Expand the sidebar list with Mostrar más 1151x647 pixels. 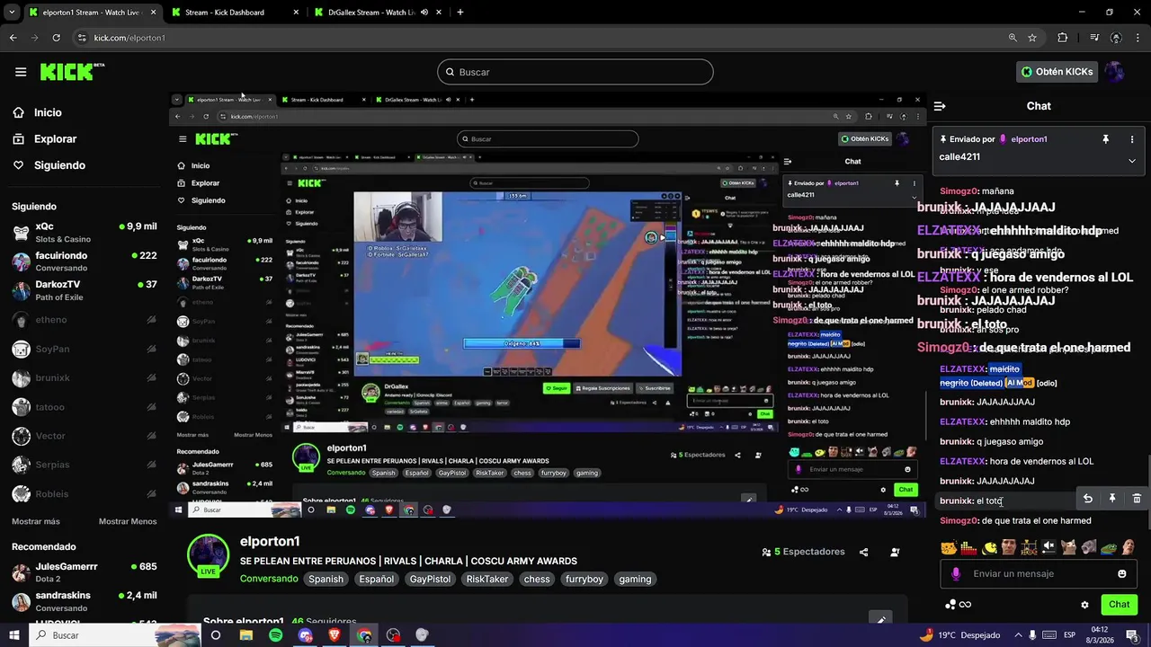coord(36,521)
